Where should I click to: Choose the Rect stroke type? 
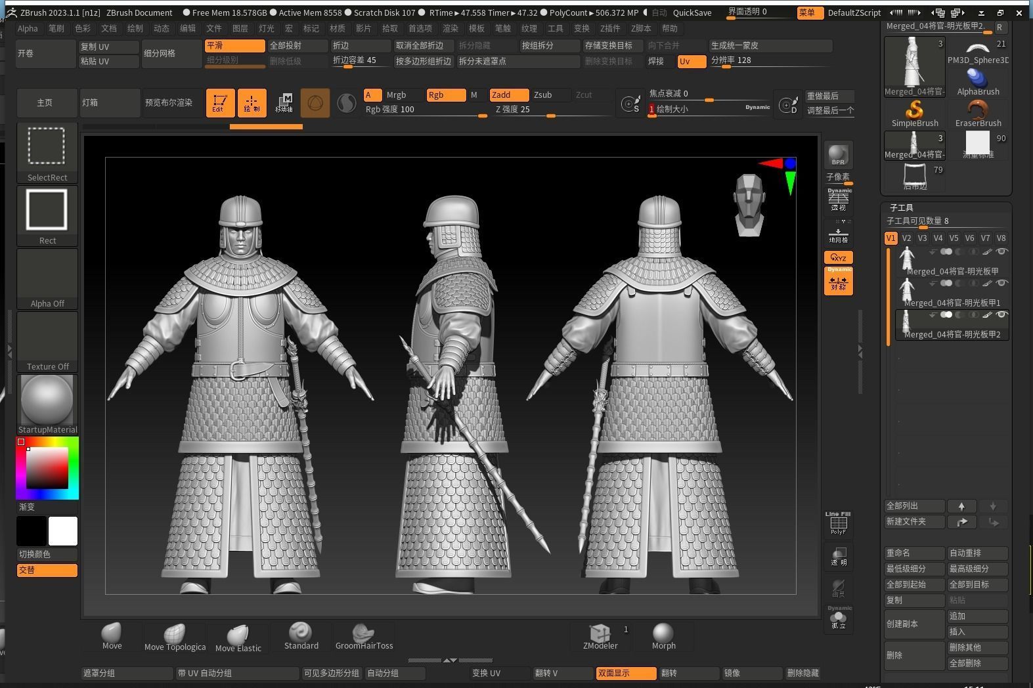47,215
